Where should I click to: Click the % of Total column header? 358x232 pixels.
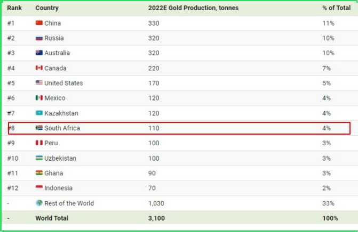(336, 8)
